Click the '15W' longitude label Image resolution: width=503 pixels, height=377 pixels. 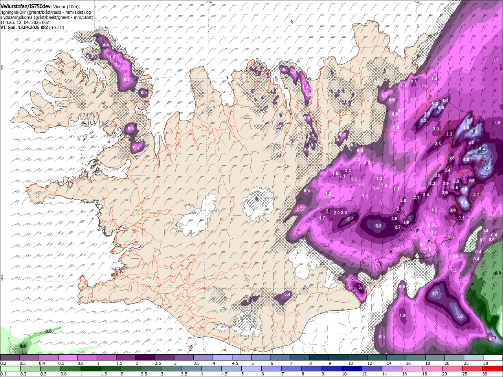416,2
